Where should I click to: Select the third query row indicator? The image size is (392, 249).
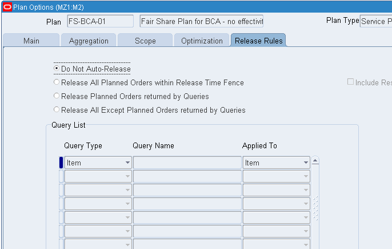pos(61,190)
